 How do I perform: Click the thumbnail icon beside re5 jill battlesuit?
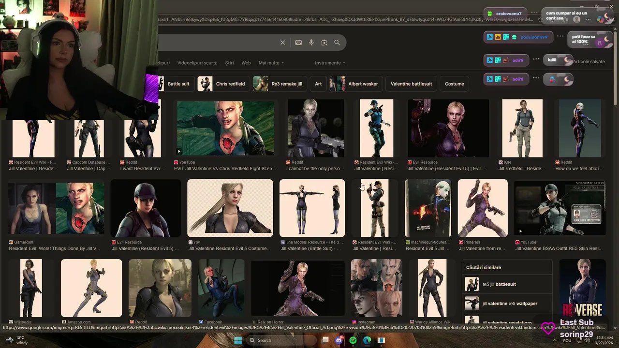click(x=472, y=284)
